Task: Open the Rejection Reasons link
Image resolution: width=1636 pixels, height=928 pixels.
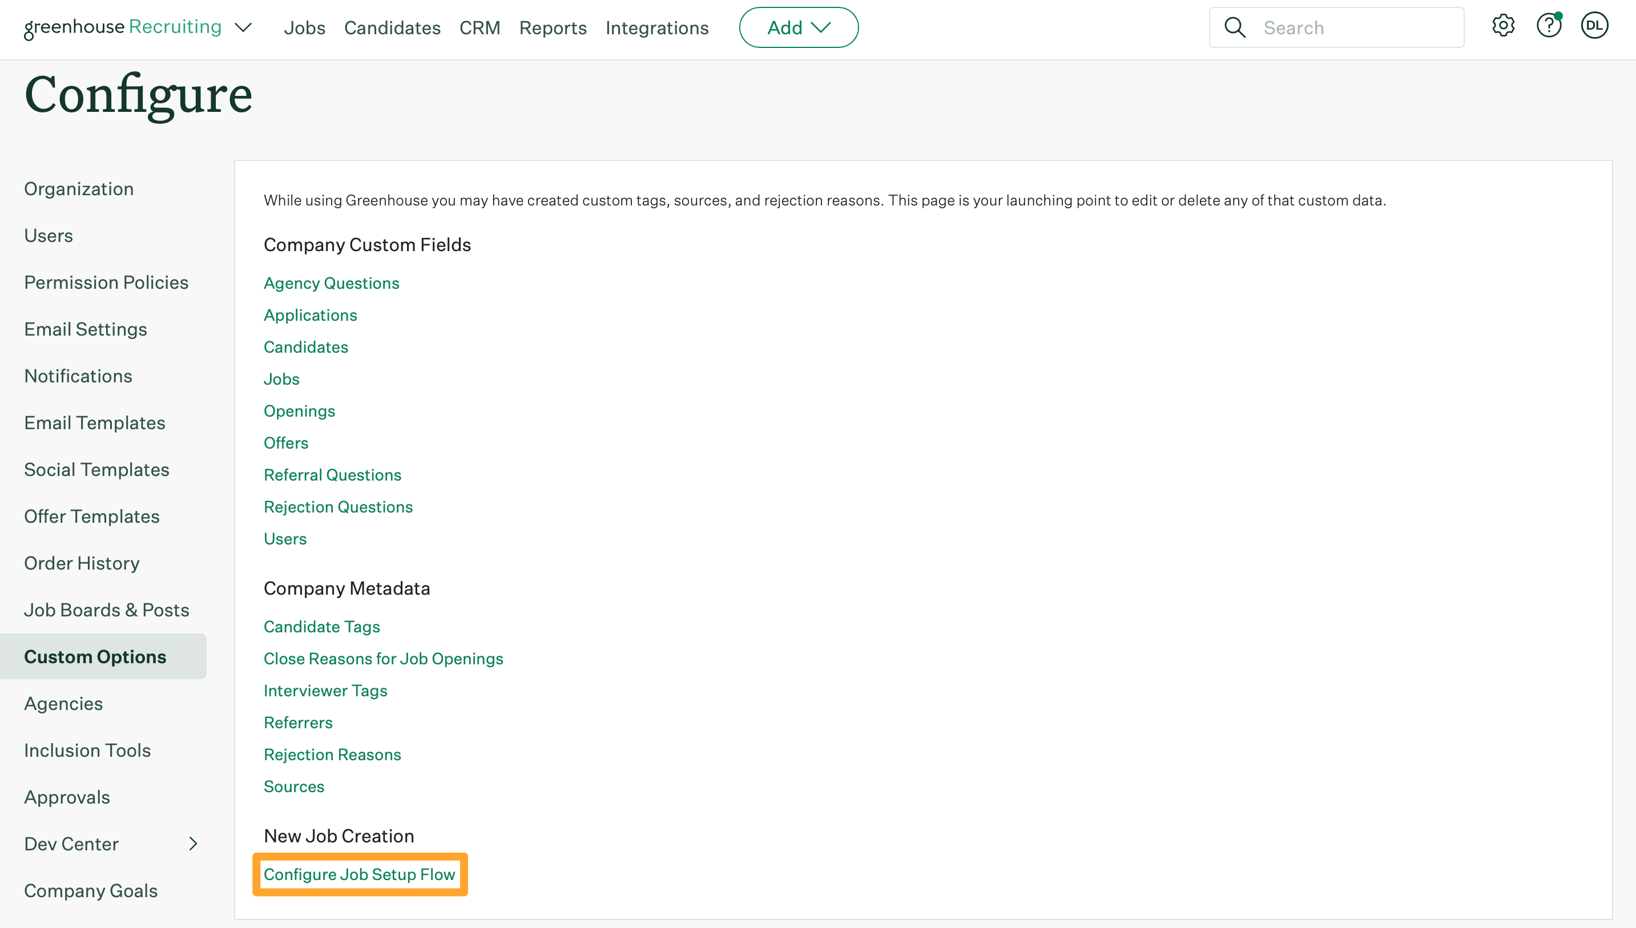Action: tap(333, 754)
